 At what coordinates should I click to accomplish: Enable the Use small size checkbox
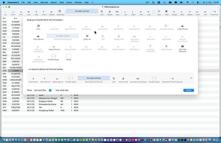[53, 90]
